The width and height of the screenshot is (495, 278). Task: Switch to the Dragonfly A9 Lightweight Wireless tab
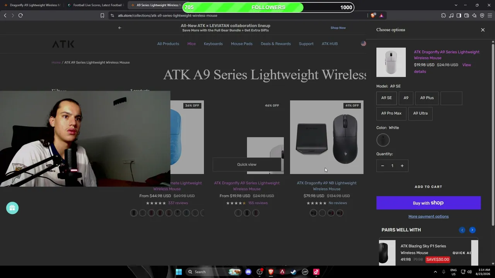[x=32, y=5]
